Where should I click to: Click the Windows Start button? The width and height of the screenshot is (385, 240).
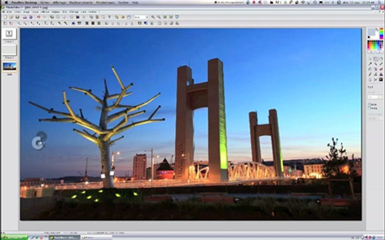(14, 238)
